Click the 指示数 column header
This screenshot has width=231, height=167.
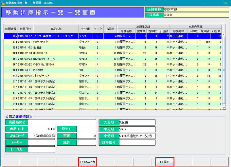click(x=111, y=29)
